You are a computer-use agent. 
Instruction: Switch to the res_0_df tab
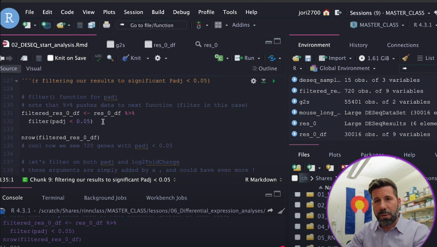[x=160, y=45]
